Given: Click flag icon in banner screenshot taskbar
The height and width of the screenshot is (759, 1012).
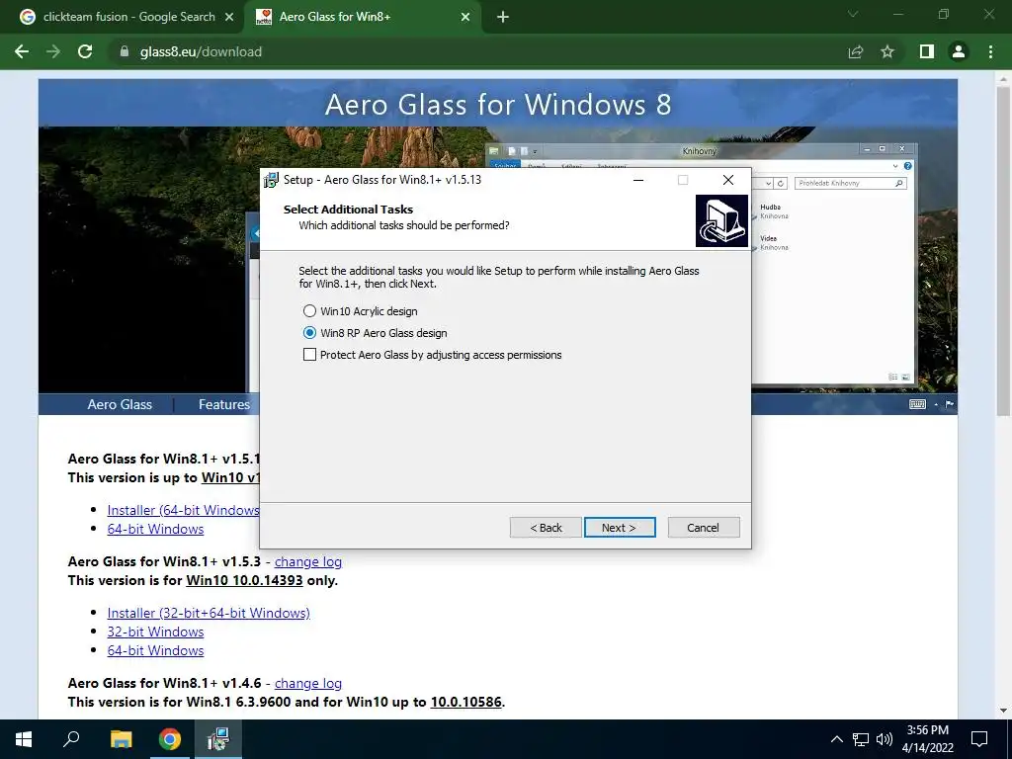Looking at the screenshot, I should [950, 404].
